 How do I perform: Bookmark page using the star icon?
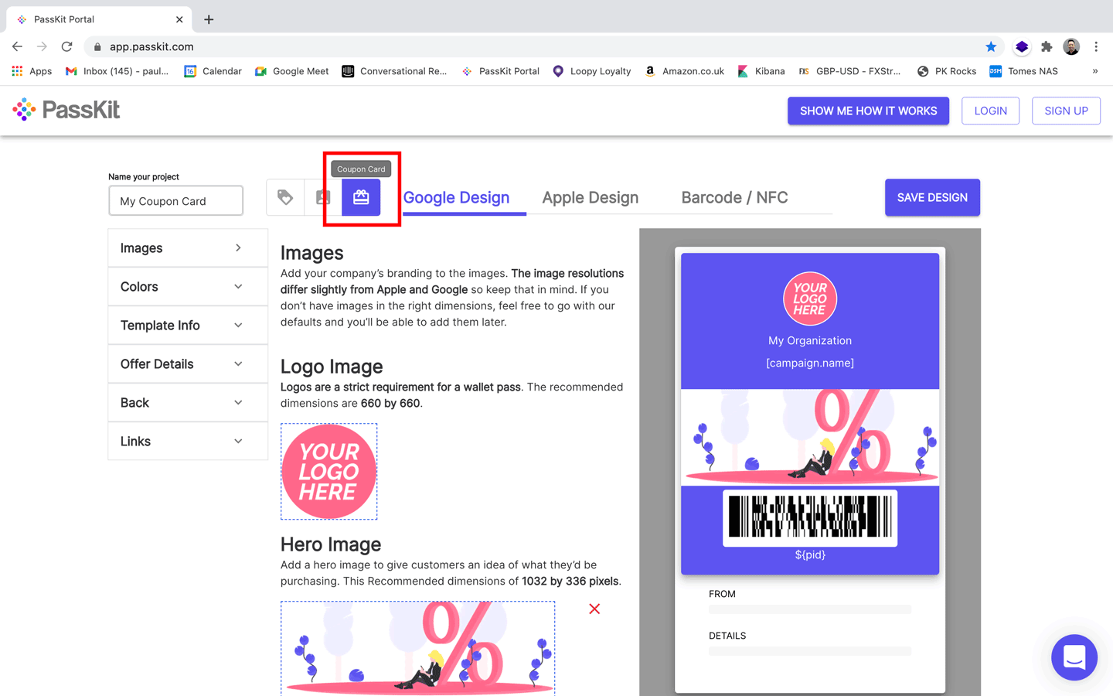[x=991, y=46]
